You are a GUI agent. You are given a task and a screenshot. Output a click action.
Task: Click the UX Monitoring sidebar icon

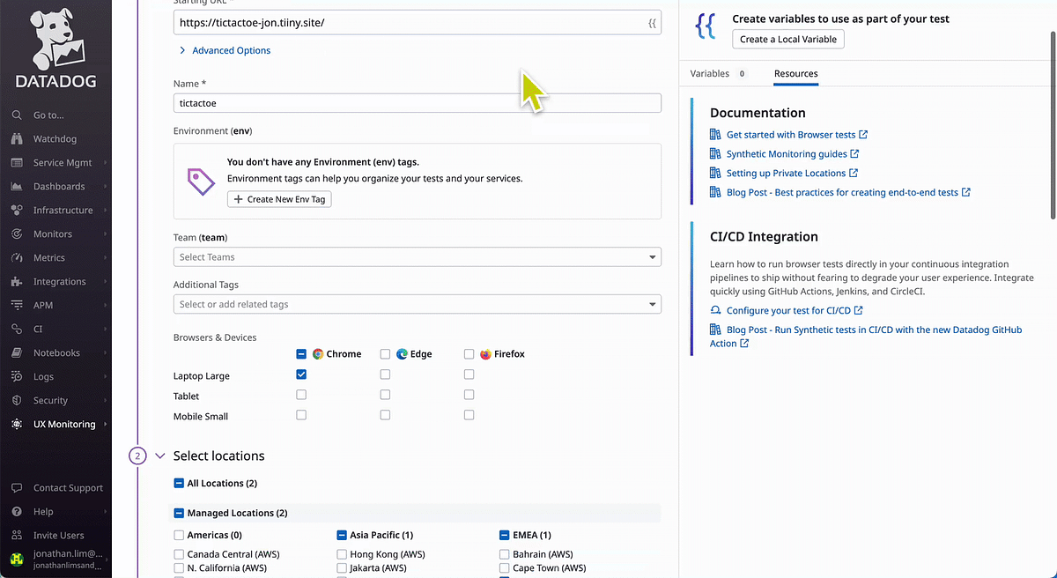[x=17, y=425]
